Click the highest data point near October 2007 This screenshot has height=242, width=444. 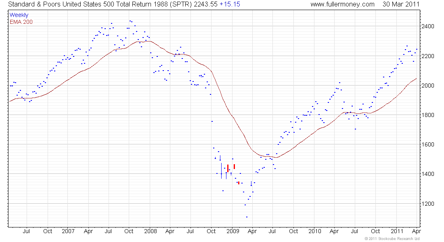tap(130, 21)
